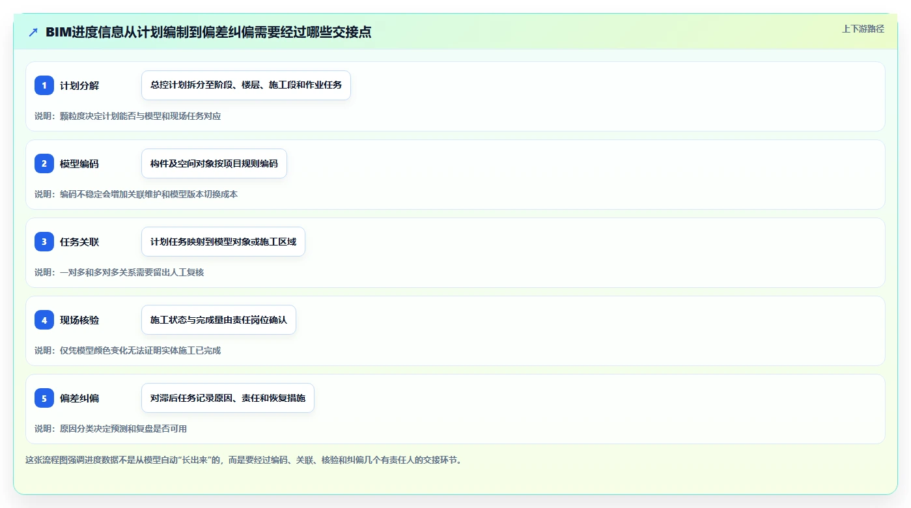
Task: Click the 计划分解 step label
Action: [x=79, y=85]
